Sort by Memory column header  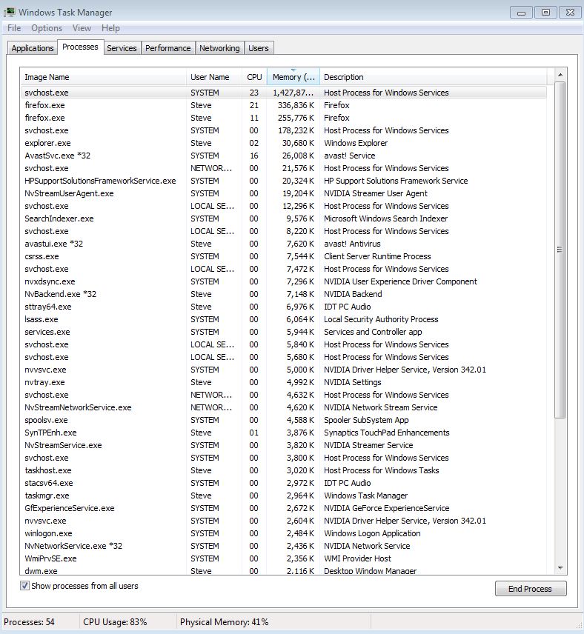293,77
